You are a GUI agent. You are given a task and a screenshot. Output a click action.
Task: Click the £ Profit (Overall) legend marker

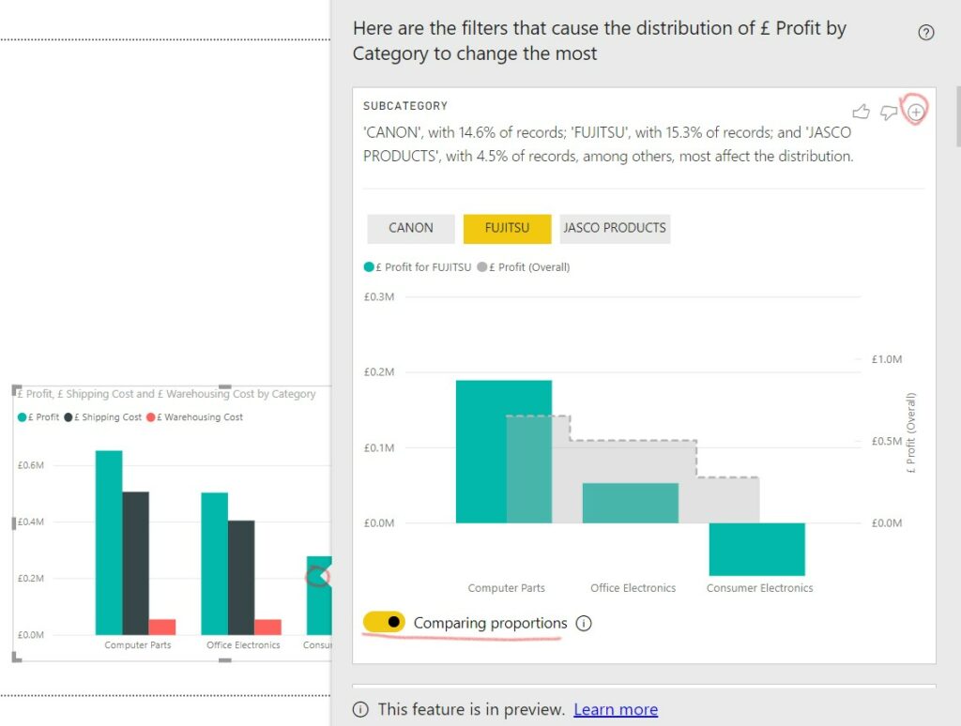coord(482,267)
